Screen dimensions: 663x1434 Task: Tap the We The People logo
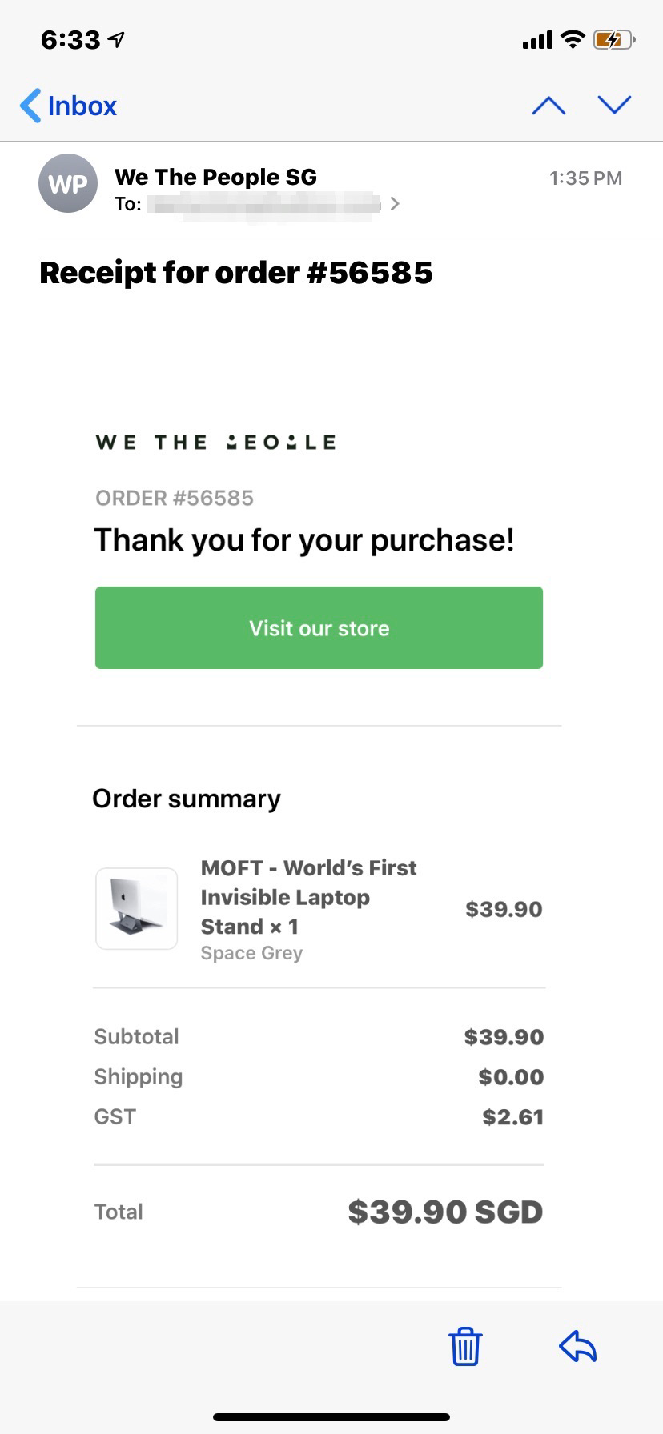216,442
